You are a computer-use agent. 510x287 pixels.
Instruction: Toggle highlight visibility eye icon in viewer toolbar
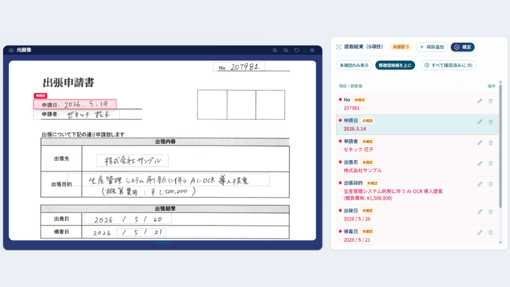tap(312, 50)
